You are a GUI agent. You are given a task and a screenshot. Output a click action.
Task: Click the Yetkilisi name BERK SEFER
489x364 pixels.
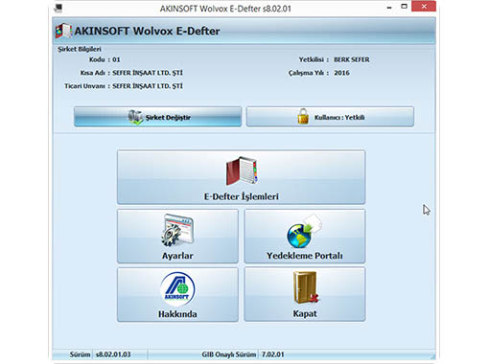(x=352, y=59)
